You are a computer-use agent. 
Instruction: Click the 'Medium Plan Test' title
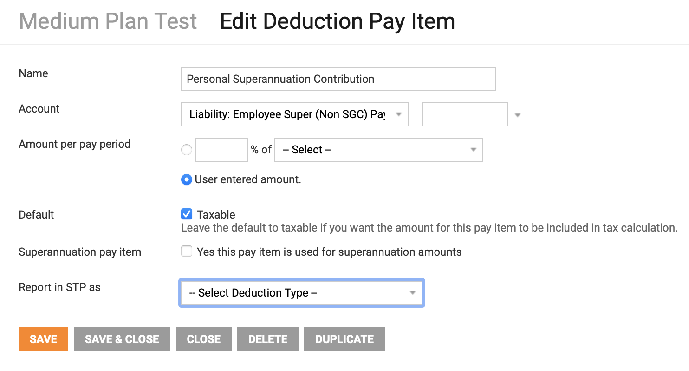[107, 21]
